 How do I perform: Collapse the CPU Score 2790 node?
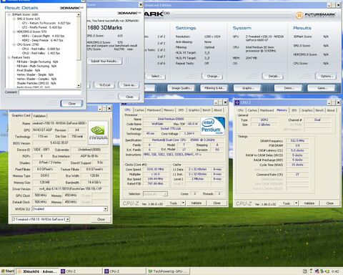(x=14, y=44)
